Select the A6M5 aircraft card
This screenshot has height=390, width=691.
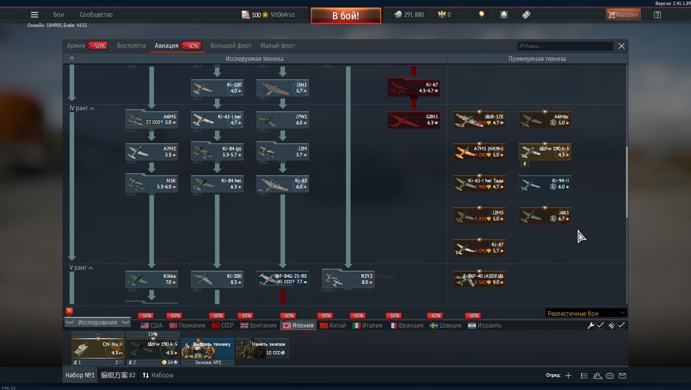(x=151, y=119)
